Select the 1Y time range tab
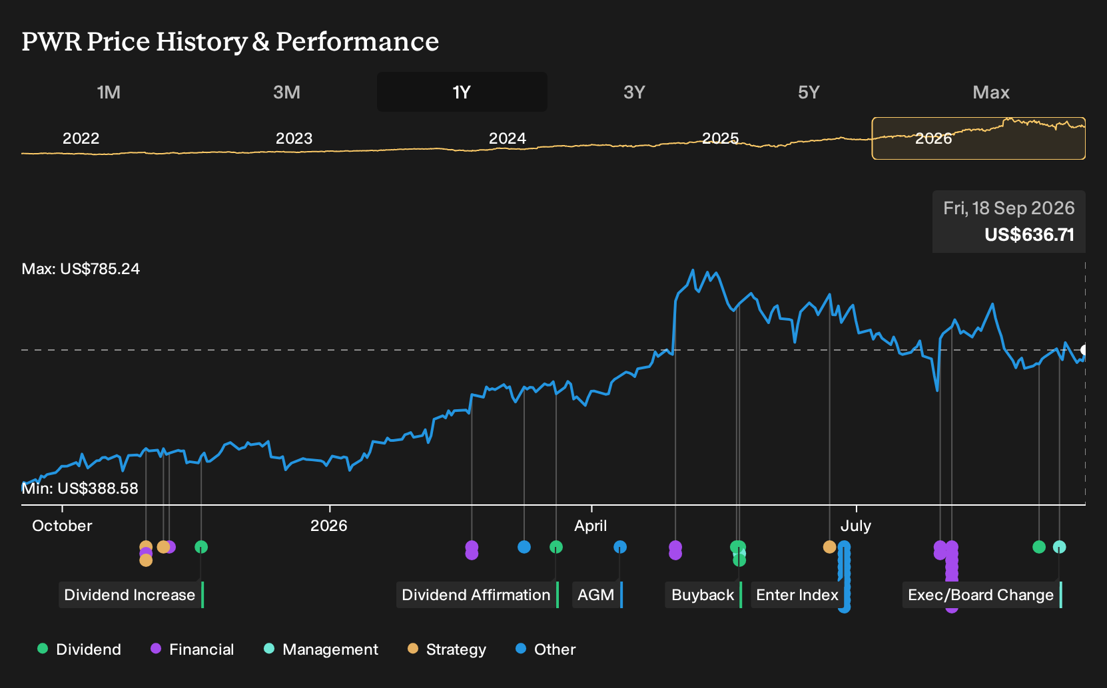 (x=462, y=92)
